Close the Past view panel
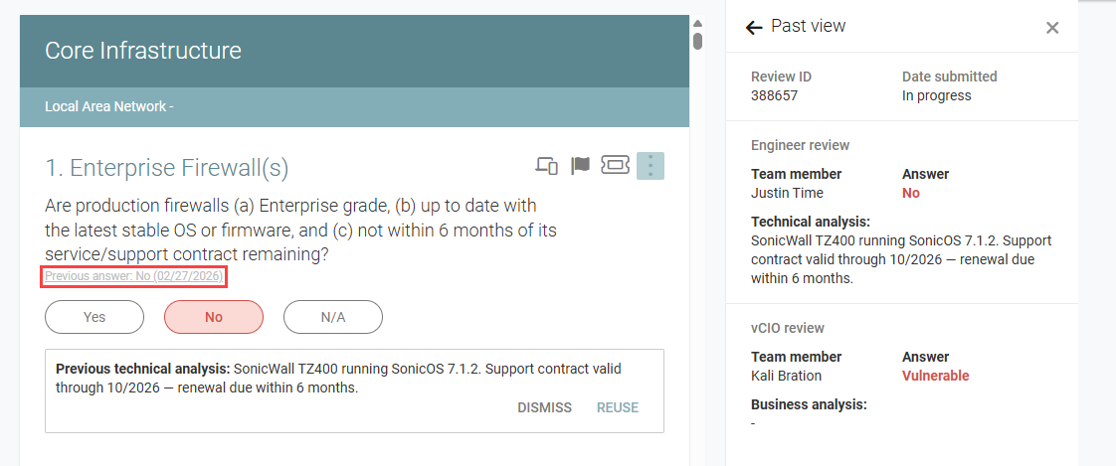The height and width of the screenshot is (466, 1116). point(1052,28)
